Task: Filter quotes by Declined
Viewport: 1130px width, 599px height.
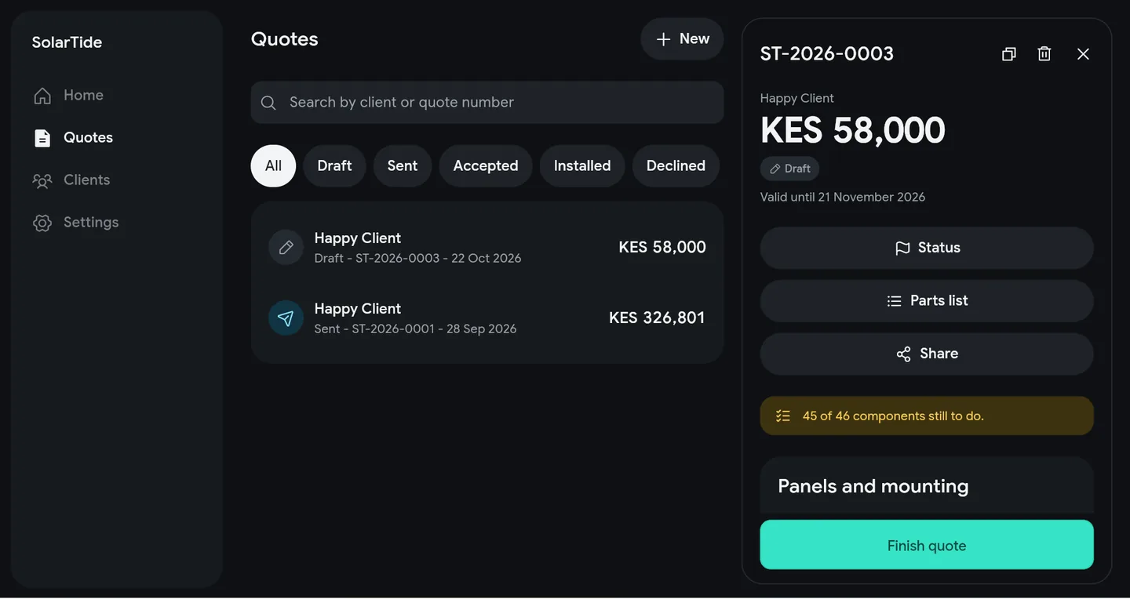Action: (x=676, y=165)
